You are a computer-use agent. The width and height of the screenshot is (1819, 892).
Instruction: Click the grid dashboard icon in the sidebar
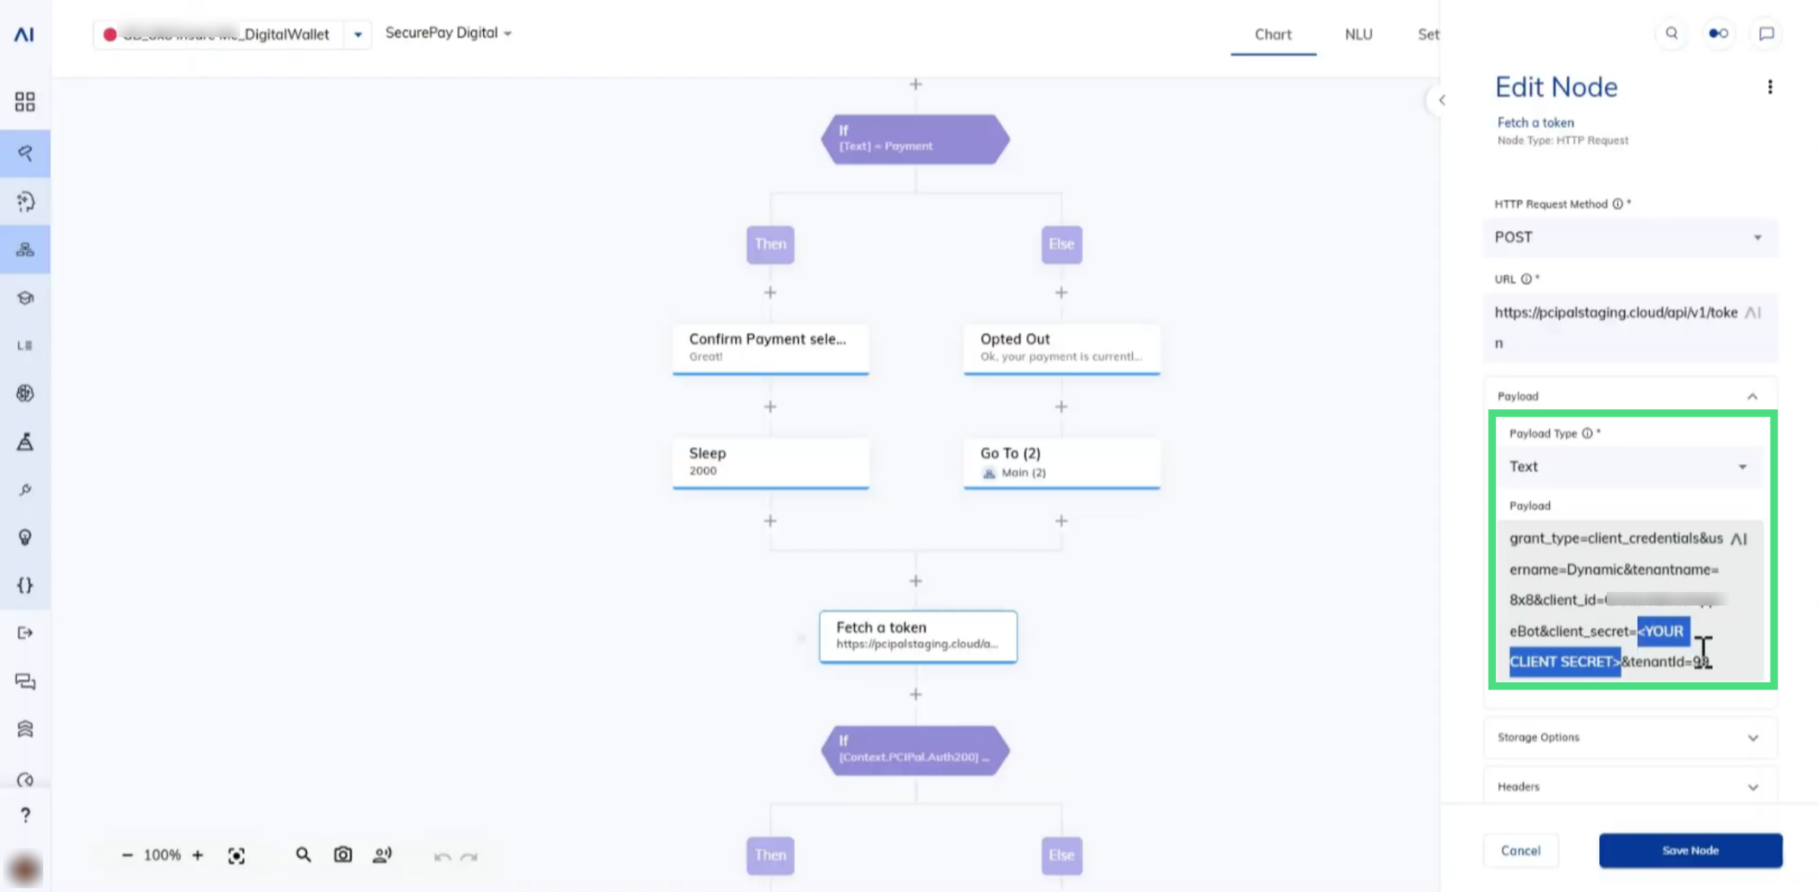pyautogui.click(x=25, y=102)
